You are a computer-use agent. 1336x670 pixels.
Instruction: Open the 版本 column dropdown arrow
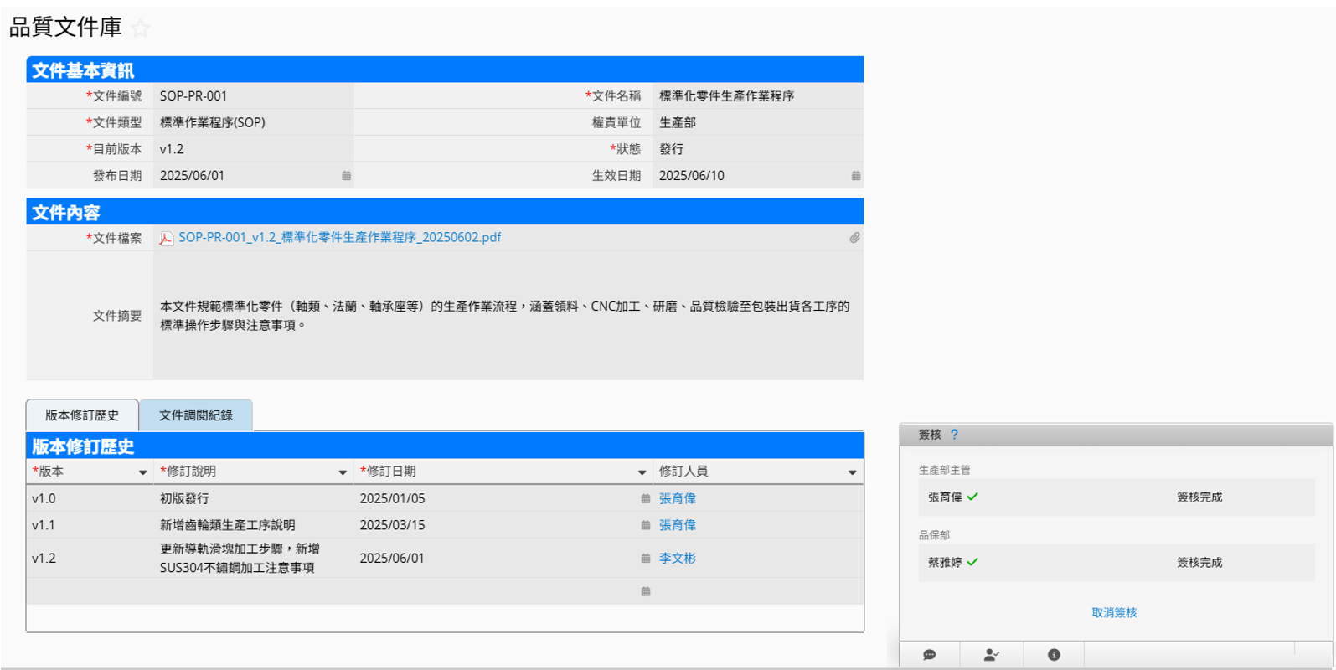pyautogui.click(x=142, y=472)
